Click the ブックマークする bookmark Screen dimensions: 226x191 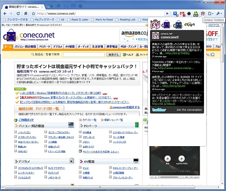16,19
